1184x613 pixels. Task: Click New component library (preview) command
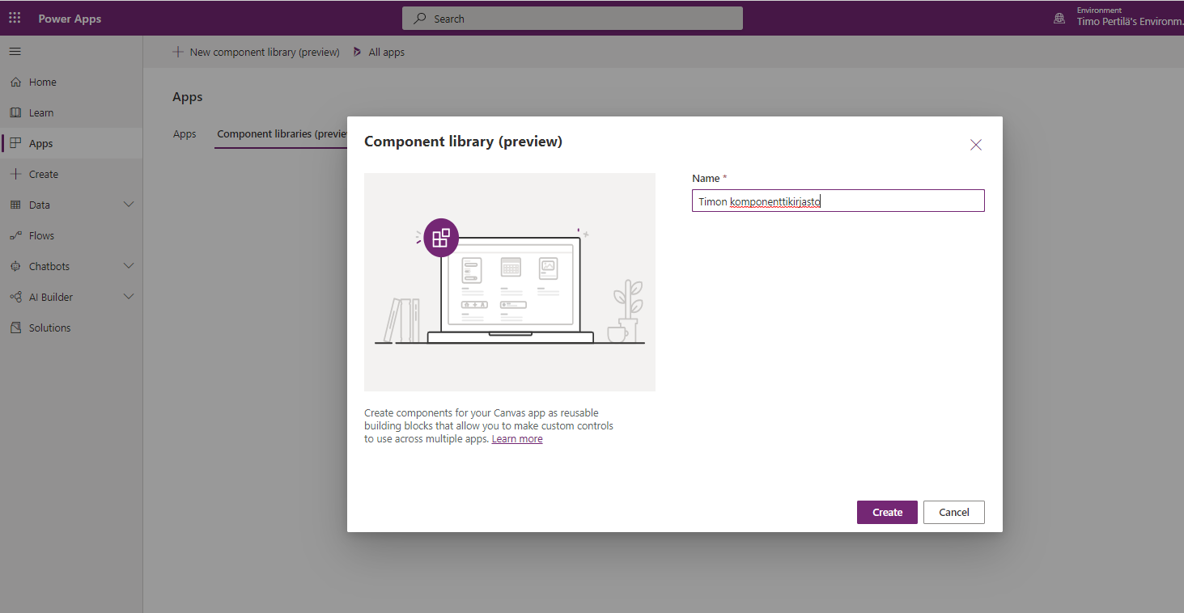[257, 53]
